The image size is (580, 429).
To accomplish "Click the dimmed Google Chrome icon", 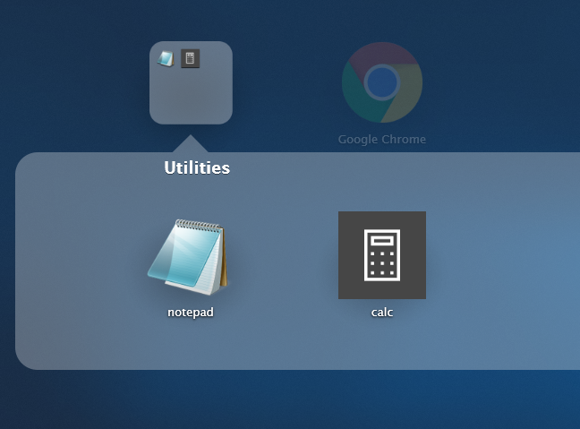I will [382, 82].
